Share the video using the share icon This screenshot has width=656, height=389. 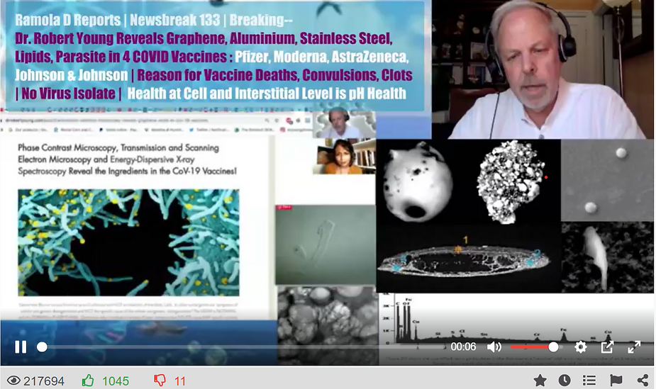[x=642, y=380]
